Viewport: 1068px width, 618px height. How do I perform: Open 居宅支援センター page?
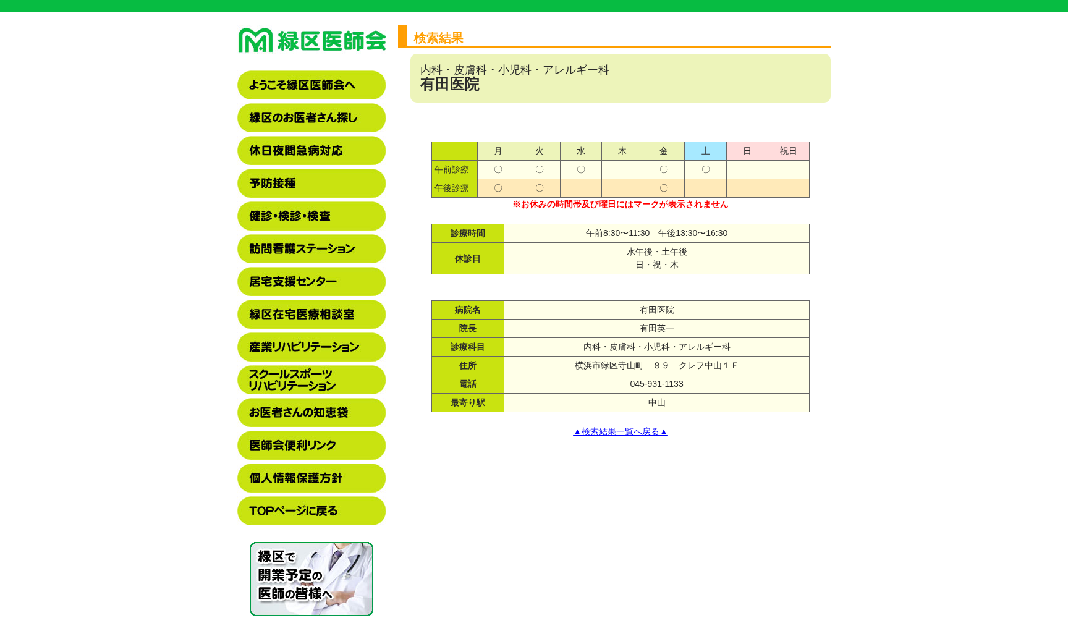click(311, 282)
